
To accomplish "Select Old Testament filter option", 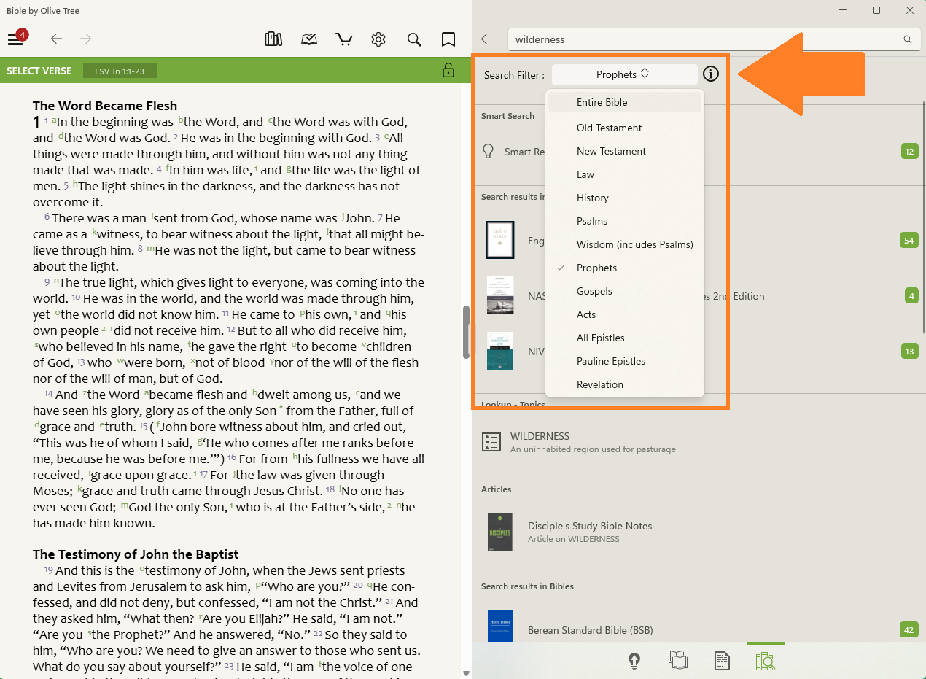I will click(x=625, y=128).
